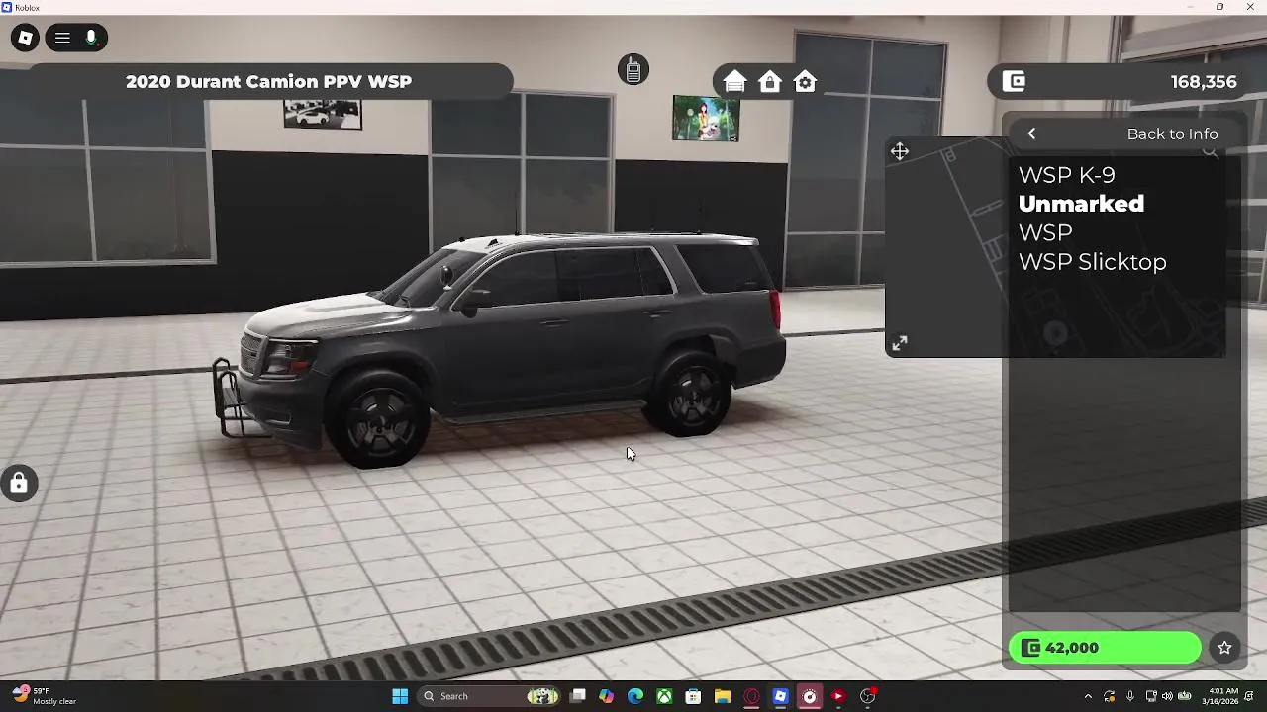Viewport: 1267px width, 712px height.
Task: Click the second house outline icon
Action: point(770,82)
